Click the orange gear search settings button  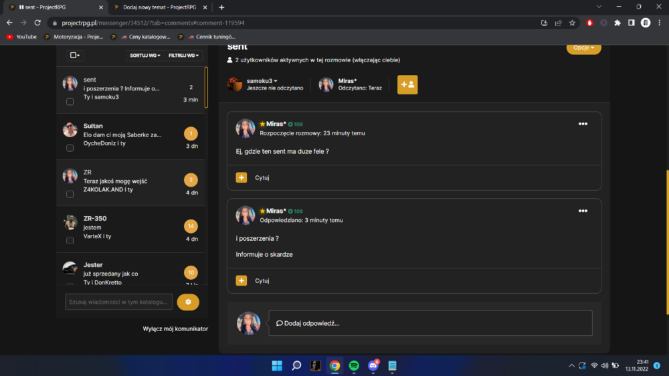click(188, 302)
